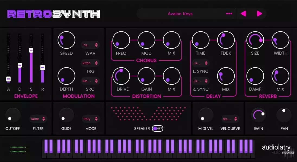297x162 pixels.
Task: Open the TRG Pitch dropdown
Action: pyautogui.click(x=90, y=63)
